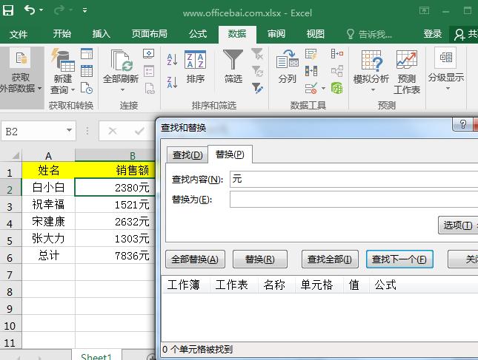
Task: Save the workbook with the floppy disk icon
Action: pyautogui.click(x=8, y=10)
